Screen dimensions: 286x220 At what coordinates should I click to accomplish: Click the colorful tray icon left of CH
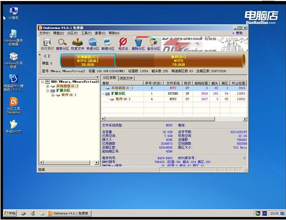pos(258,213)
